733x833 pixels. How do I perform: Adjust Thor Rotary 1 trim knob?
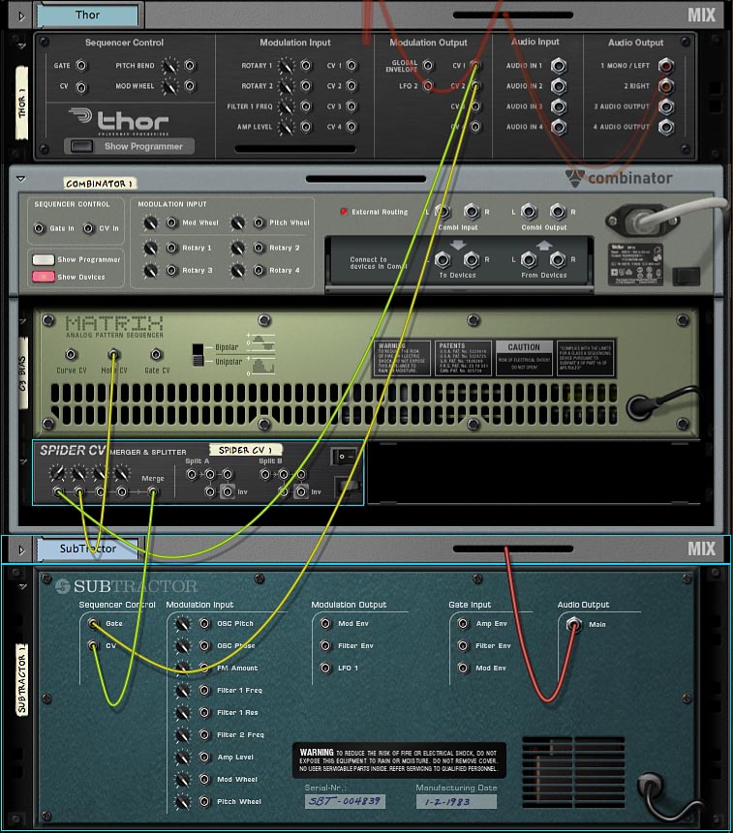(x=286, y=67)
